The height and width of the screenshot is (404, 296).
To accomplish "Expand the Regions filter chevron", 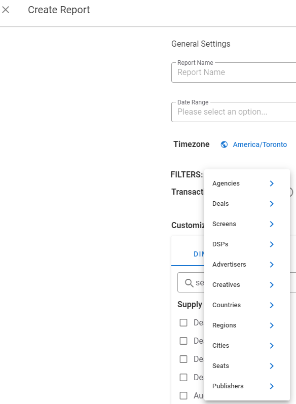I will coord(272,325).
